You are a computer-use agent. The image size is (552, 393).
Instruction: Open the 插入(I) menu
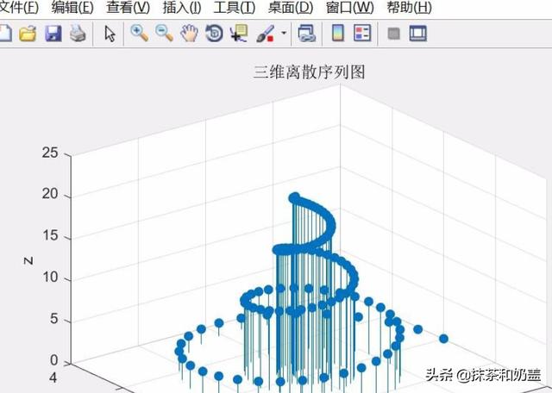(182, 7)
